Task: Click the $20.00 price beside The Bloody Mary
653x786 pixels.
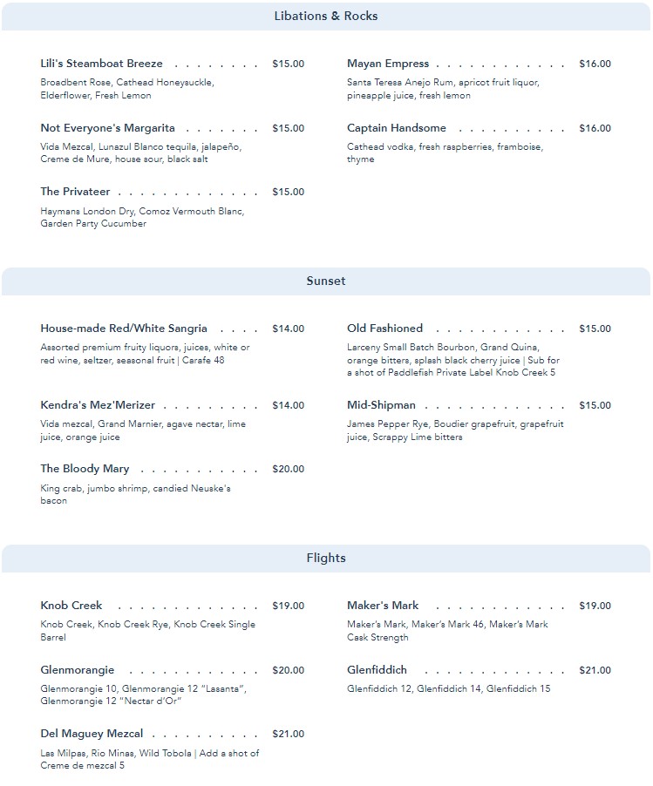Action: (x=289, y=469)
